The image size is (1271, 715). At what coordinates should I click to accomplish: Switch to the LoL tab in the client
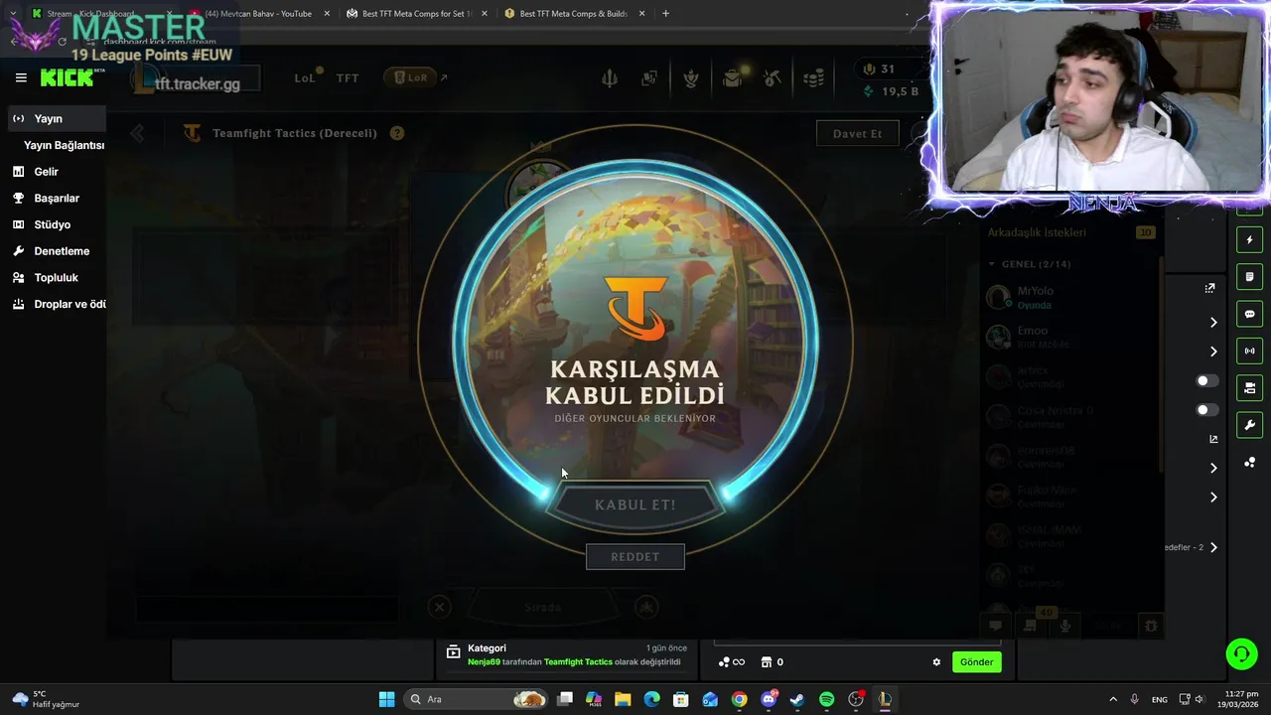click(304, 77)
